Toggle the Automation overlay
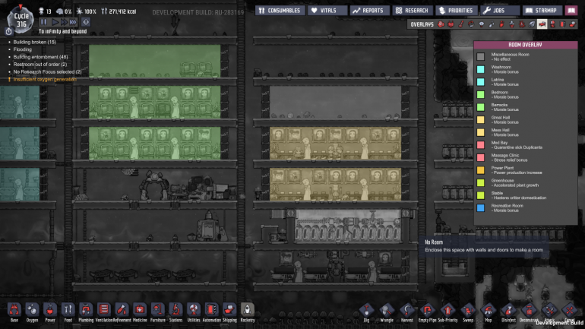This screenshot has width=585, height=329. (563, 24)
